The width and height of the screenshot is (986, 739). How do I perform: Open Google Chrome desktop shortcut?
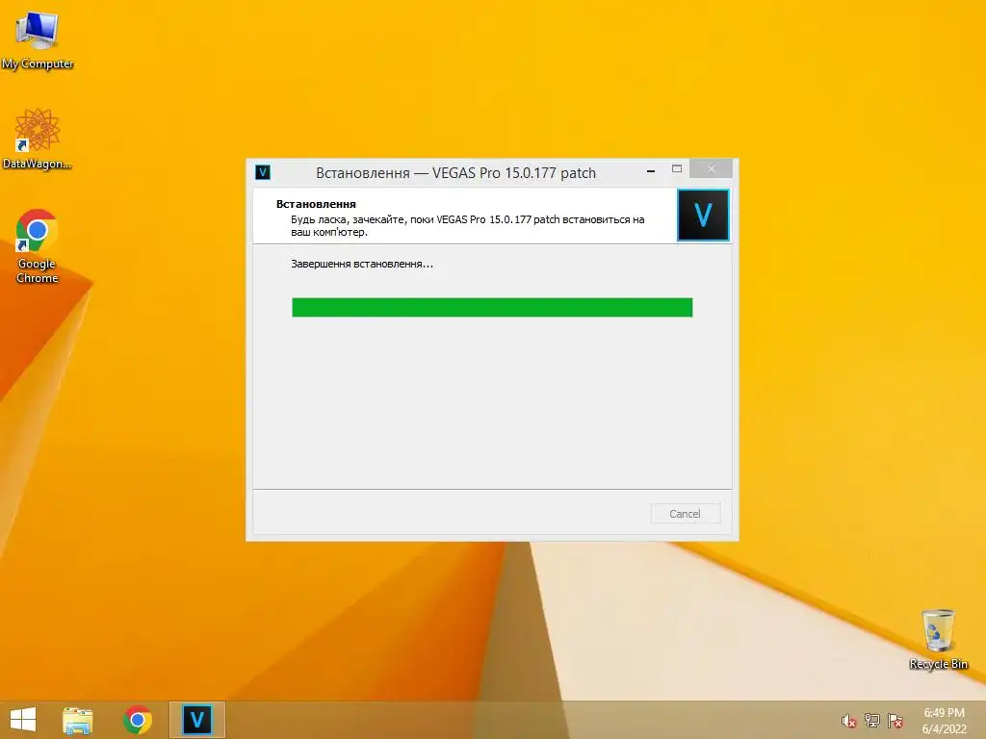(38, 246)
